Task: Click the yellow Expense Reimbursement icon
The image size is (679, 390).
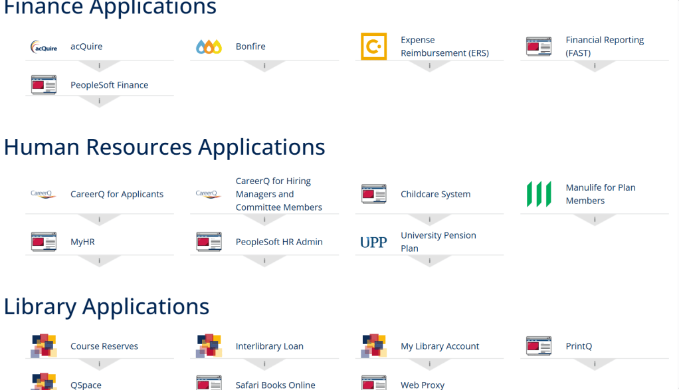Action: tap(373, 47)
